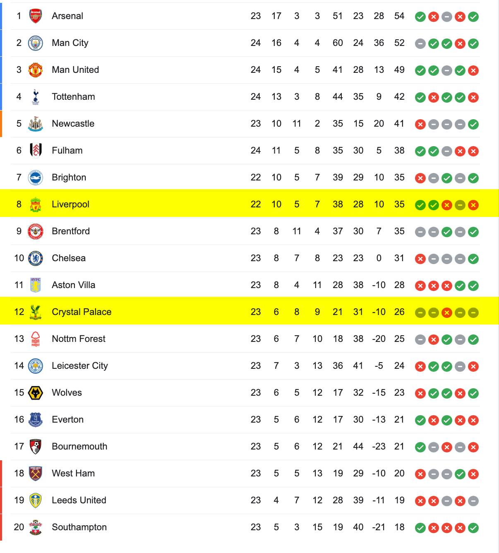
Task: Click the Bournemouth club crest
Action: click(36, 447)
